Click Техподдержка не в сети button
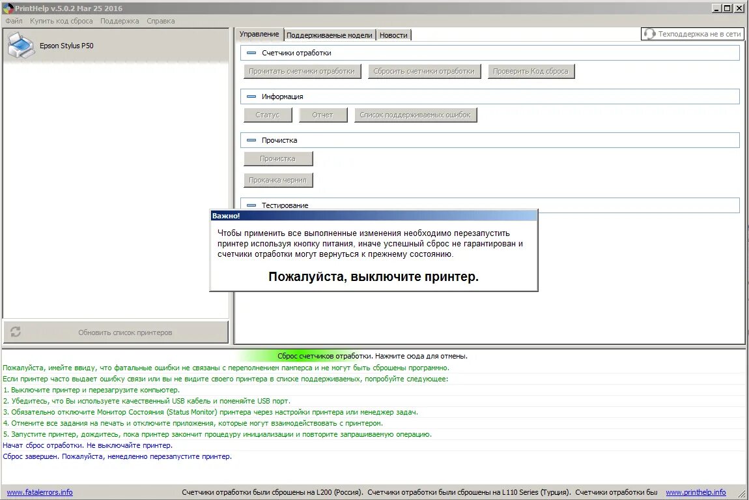749x500 pixels. coord(692,34)
